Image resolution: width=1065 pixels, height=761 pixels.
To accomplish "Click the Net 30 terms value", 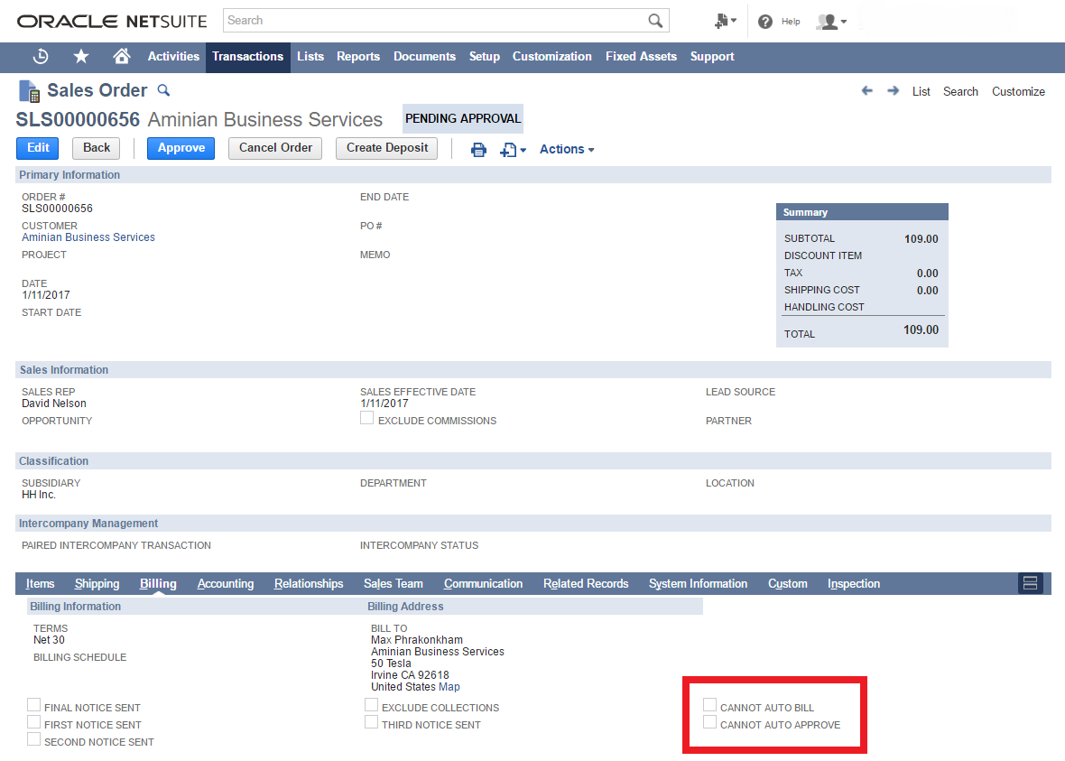I will coord(49,640).
